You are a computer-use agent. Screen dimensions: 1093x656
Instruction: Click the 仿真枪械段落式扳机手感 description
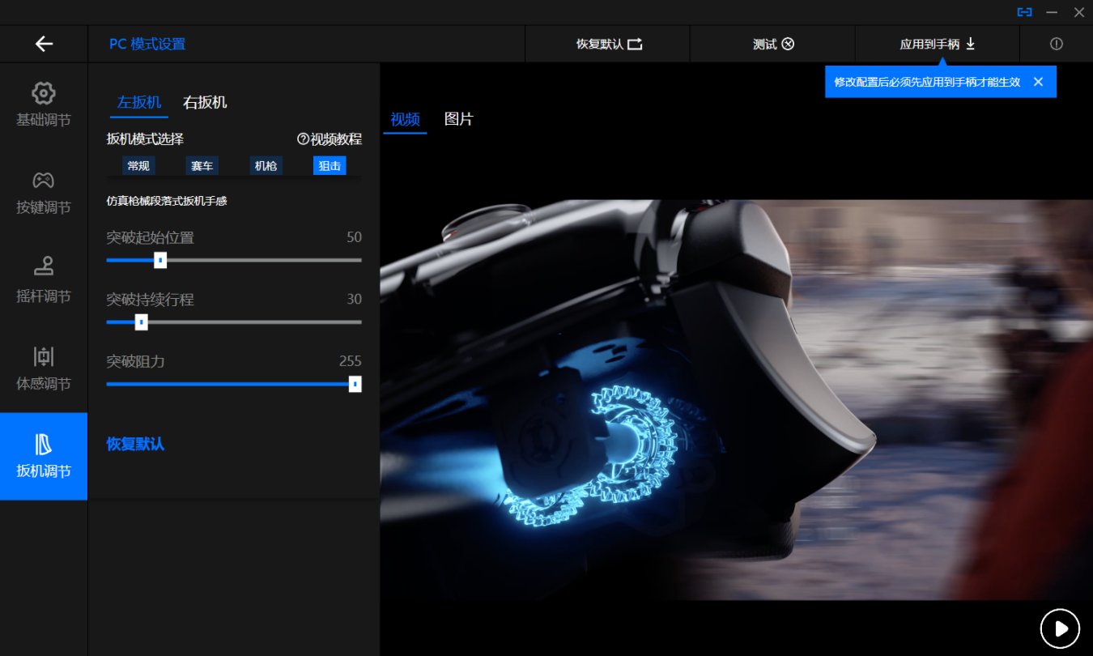[167, 201]
